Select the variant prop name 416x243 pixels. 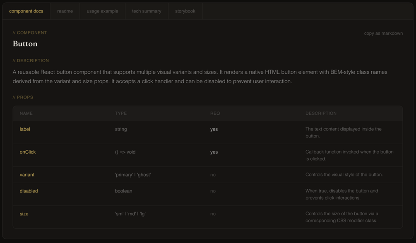click(27, 175)
